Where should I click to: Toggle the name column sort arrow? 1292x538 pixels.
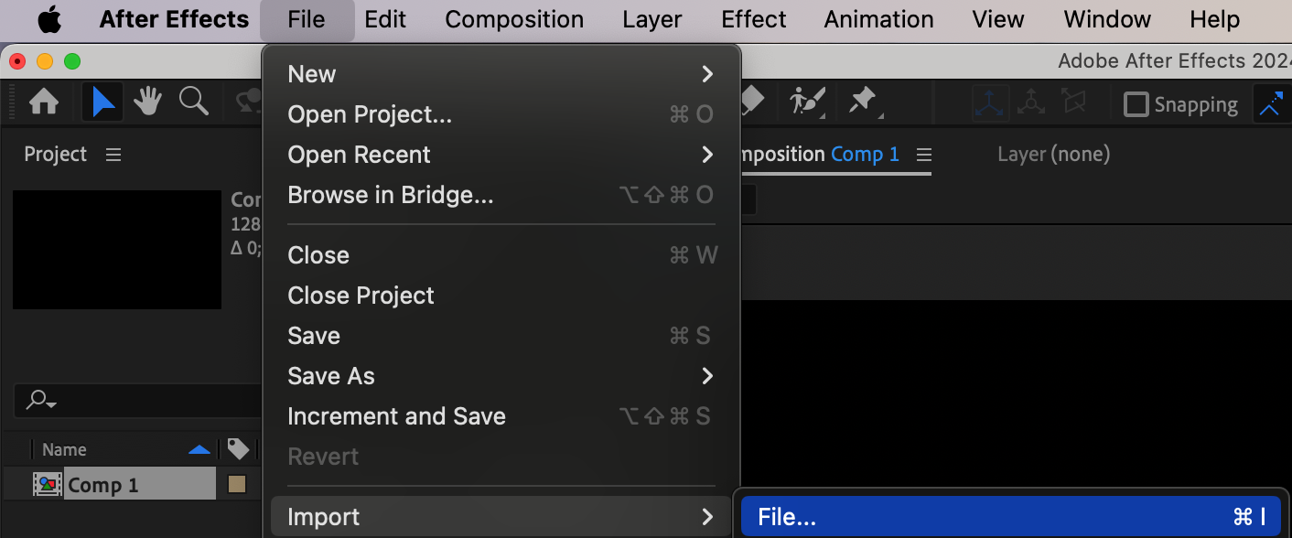point(199,449)
